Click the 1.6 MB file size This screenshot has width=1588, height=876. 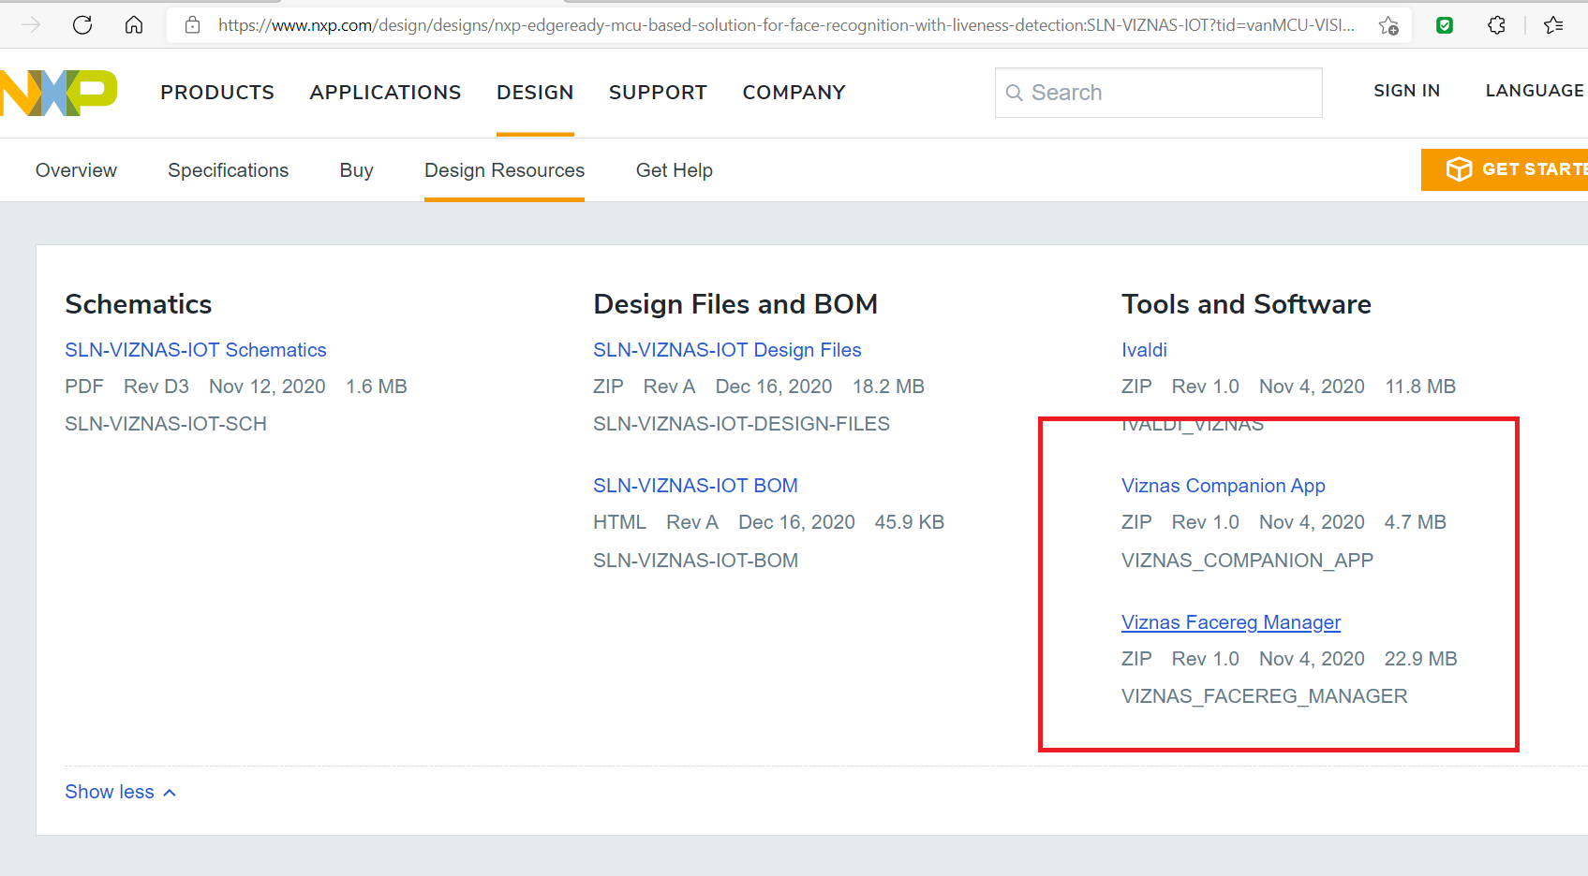[x=377, y=387]
